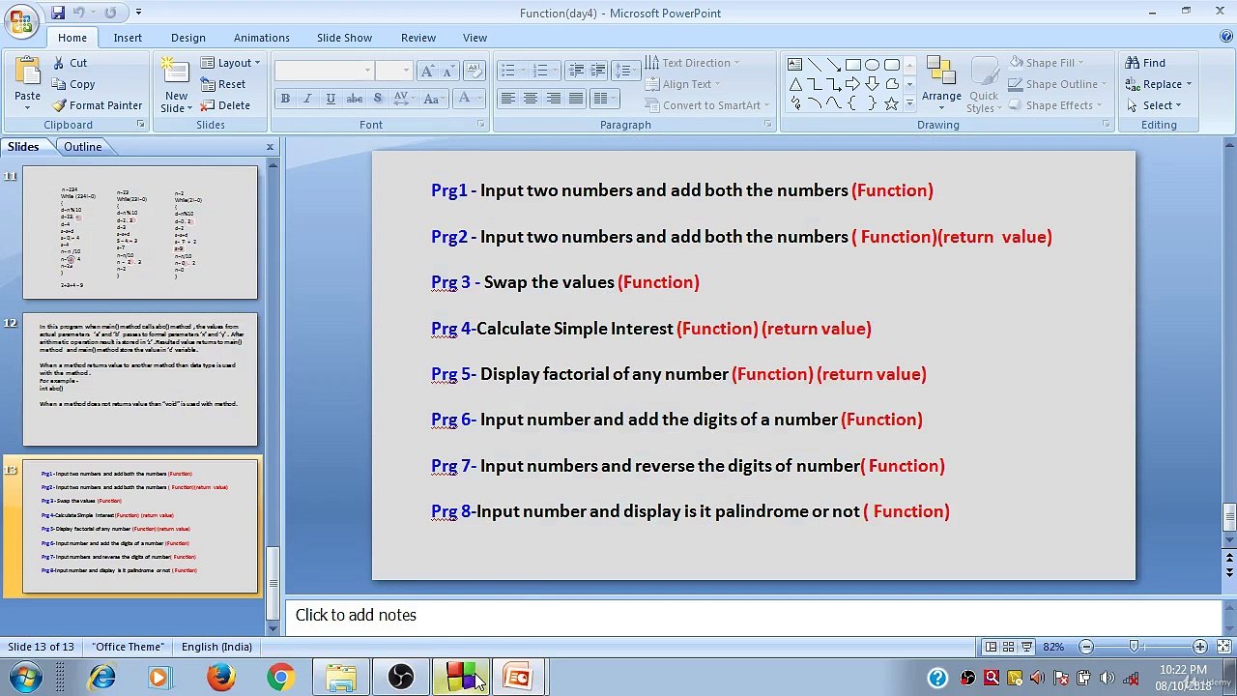Expand the Layout dropdown
Image resolution: width=1237 pixels, height=696 pixels.
pos(232,63)
